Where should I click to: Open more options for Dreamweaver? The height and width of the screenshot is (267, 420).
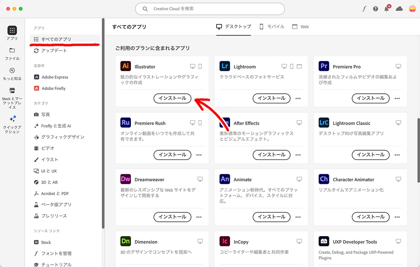[199, 217]
